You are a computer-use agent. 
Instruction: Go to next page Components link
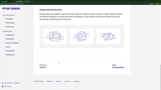click(x=118, y=67)
